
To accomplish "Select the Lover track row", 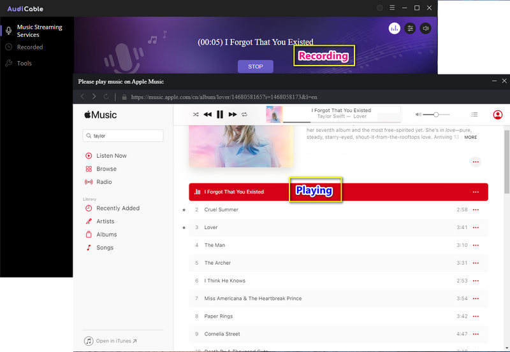I will coord(339,227).
